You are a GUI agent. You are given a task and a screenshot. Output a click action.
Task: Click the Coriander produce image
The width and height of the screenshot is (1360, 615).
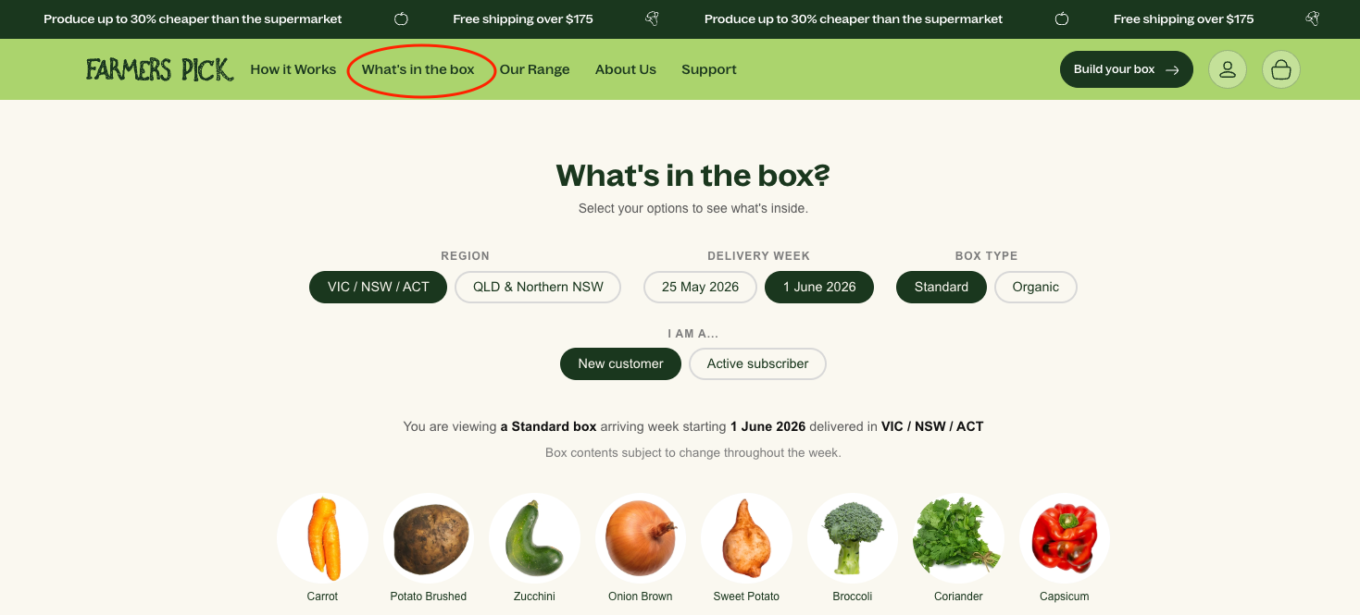(958, 538)
